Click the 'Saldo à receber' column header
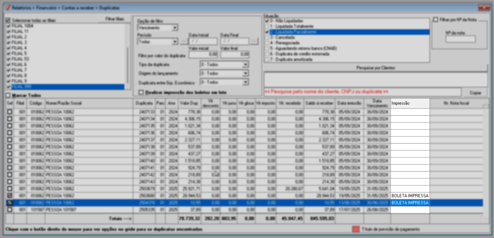This screenshot has width=494, height=238. [319, 103]
